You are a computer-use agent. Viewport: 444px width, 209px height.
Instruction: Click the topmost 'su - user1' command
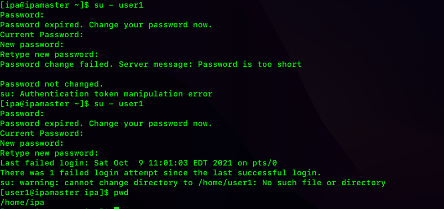(119, 6)
